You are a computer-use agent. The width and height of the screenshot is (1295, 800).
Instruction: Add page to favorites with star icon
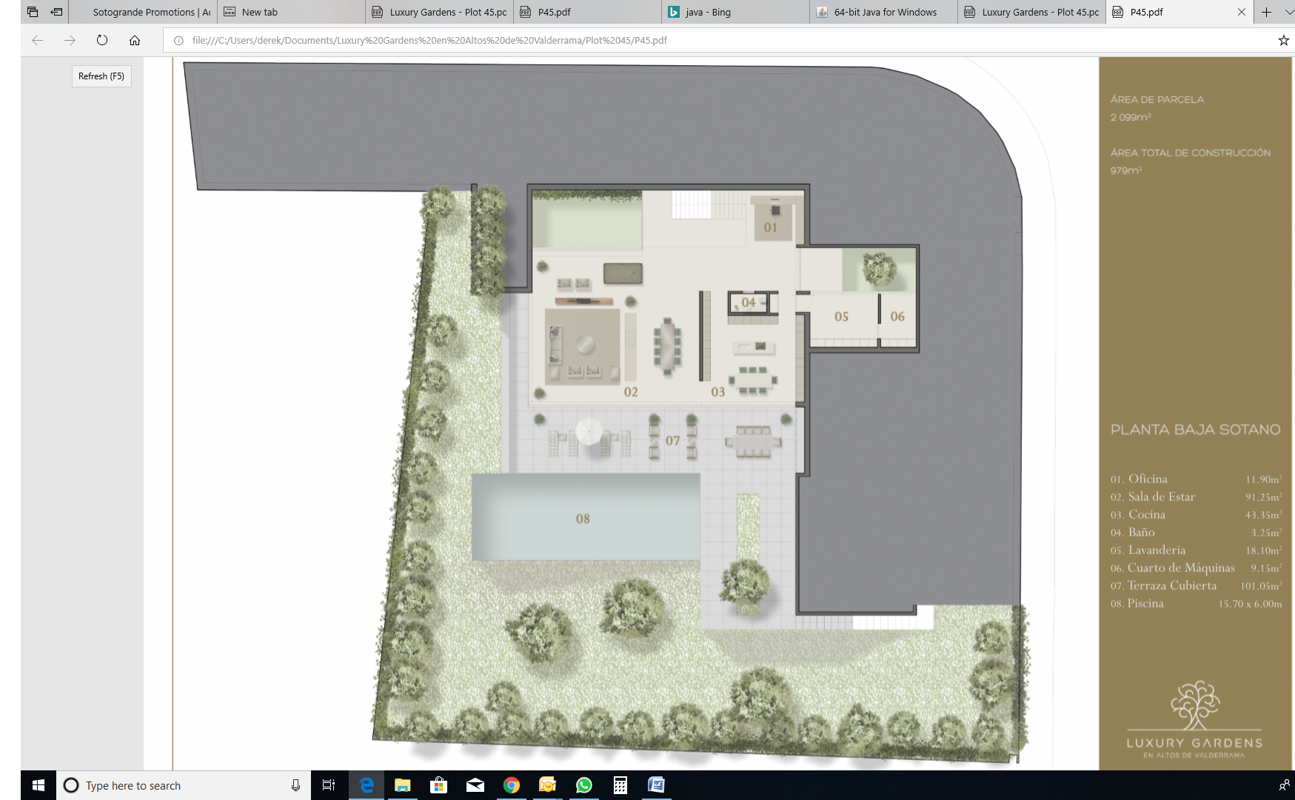(1283, 41)
